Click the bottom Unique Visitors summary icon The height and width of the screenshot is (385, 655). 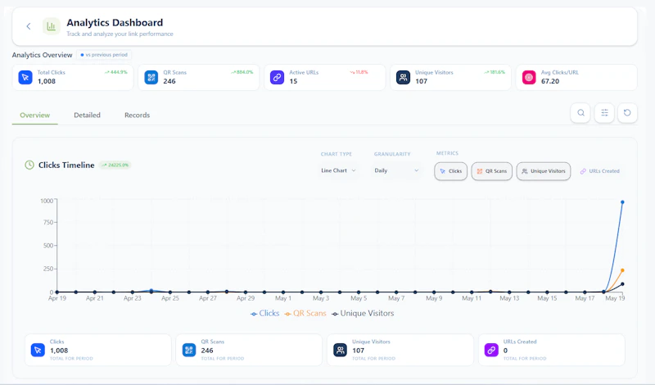(340, 350)
